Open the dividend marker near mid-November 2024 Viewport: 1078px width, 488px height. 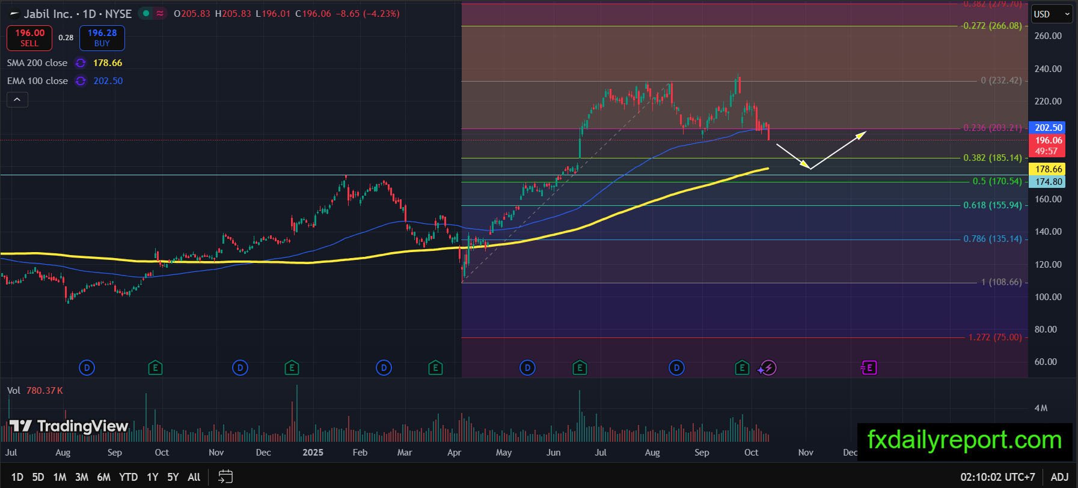240,367
